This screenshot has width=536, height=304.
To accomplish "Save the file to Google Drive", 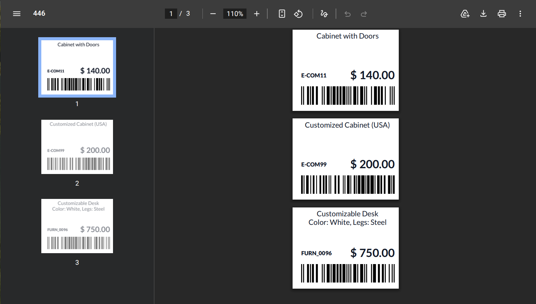I will point(465,14).
